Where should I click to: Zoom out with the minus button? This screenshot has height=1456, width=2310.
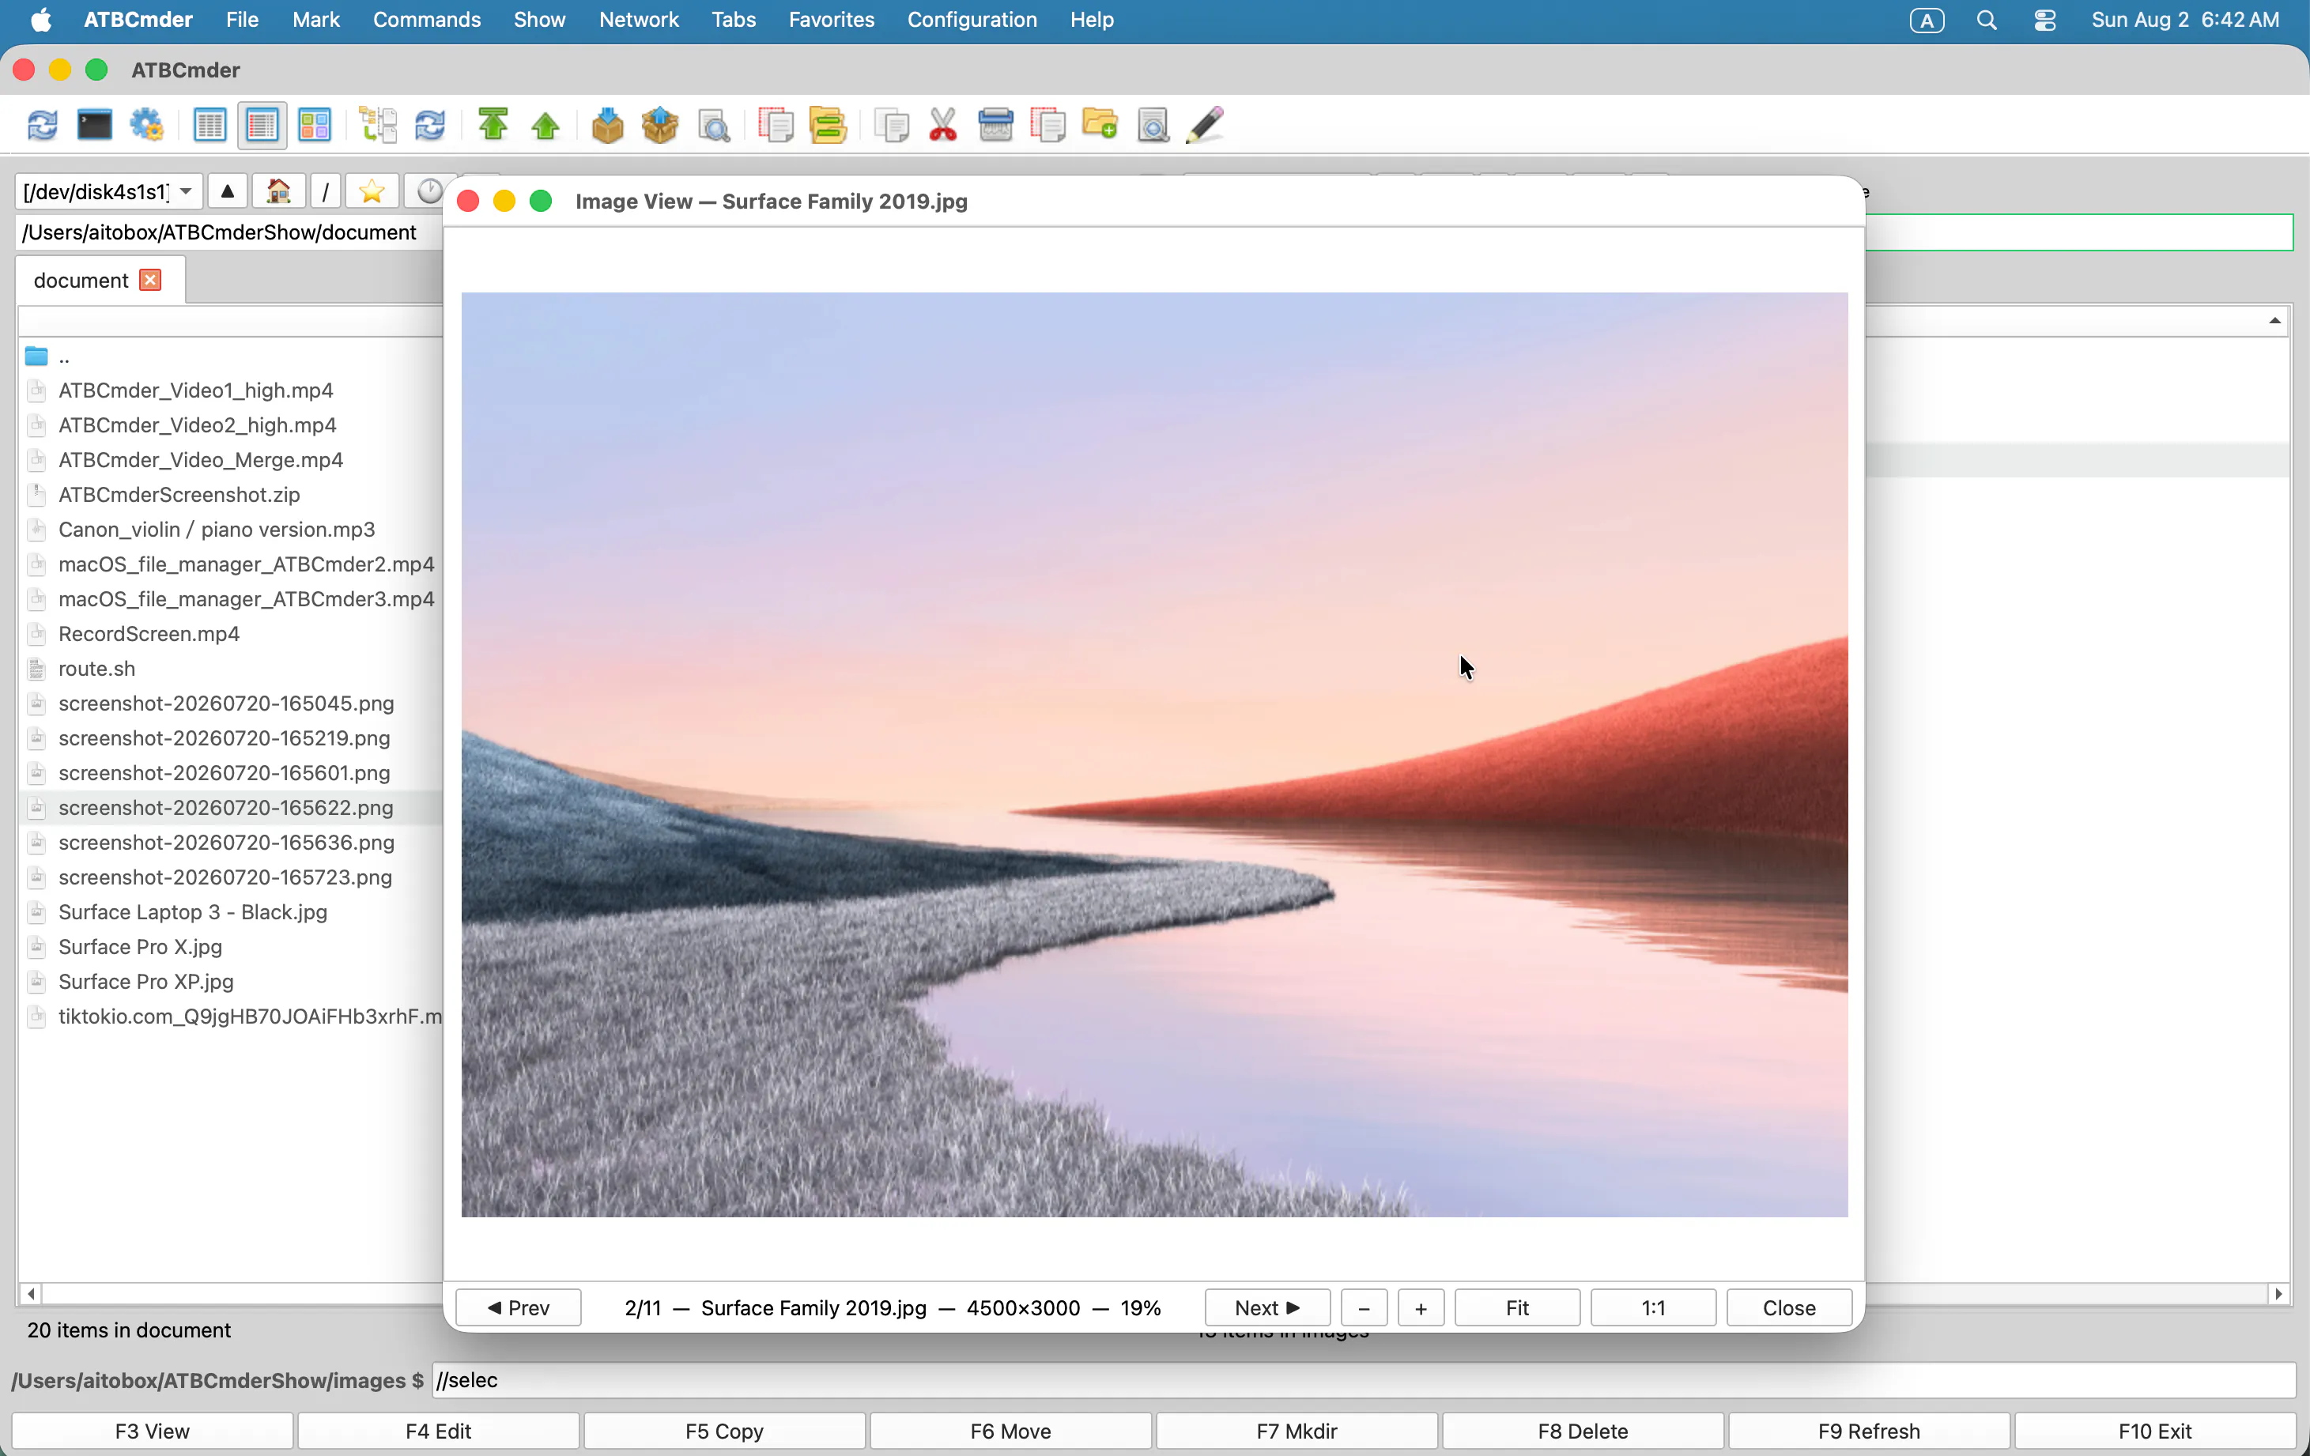(x=1363, y=1308)
